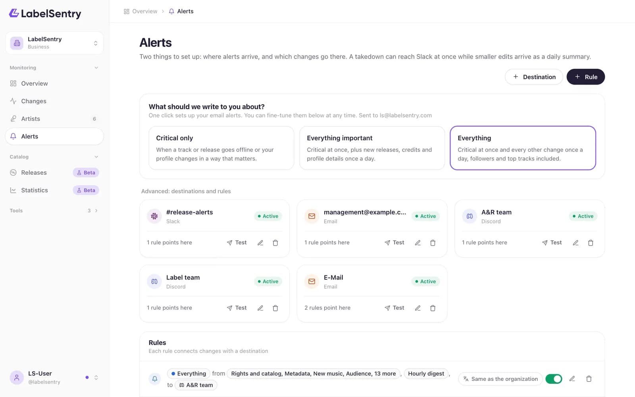Open the LabelSentry Business workspace switcher

(54, 43)
